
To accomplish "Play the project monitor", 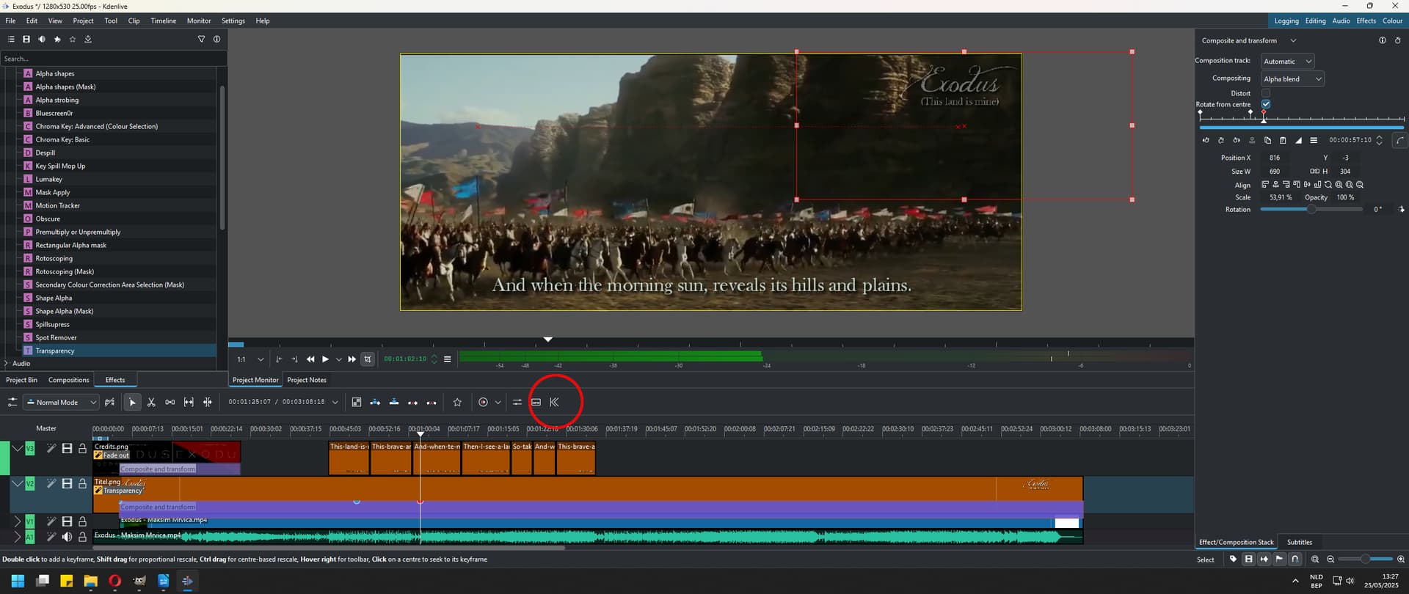I will click(325, 359).
